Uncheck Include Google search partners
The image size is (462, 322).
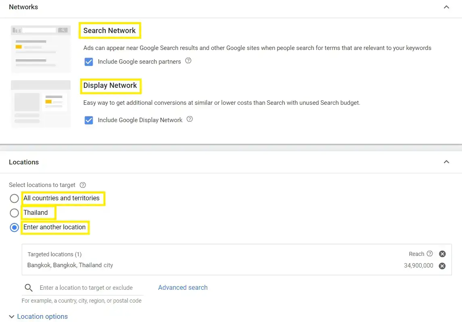click(x=89, y=62)
